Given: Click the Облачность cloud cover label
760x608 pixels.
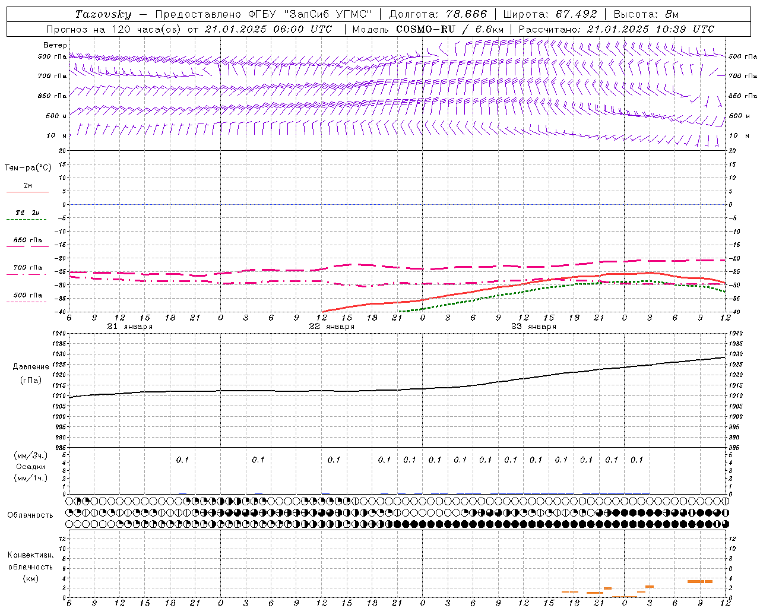Looking at the screenshot, I should (x=30, y=515).
